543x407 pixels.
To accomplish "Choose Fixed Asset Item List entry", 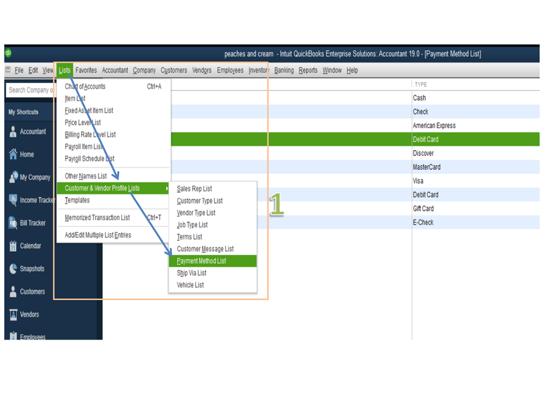I will 113,111.
